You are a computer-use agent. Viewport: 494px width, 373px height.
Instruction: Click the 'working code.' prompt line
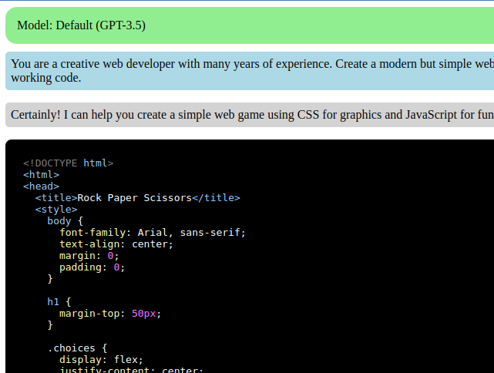pos(46,78)
